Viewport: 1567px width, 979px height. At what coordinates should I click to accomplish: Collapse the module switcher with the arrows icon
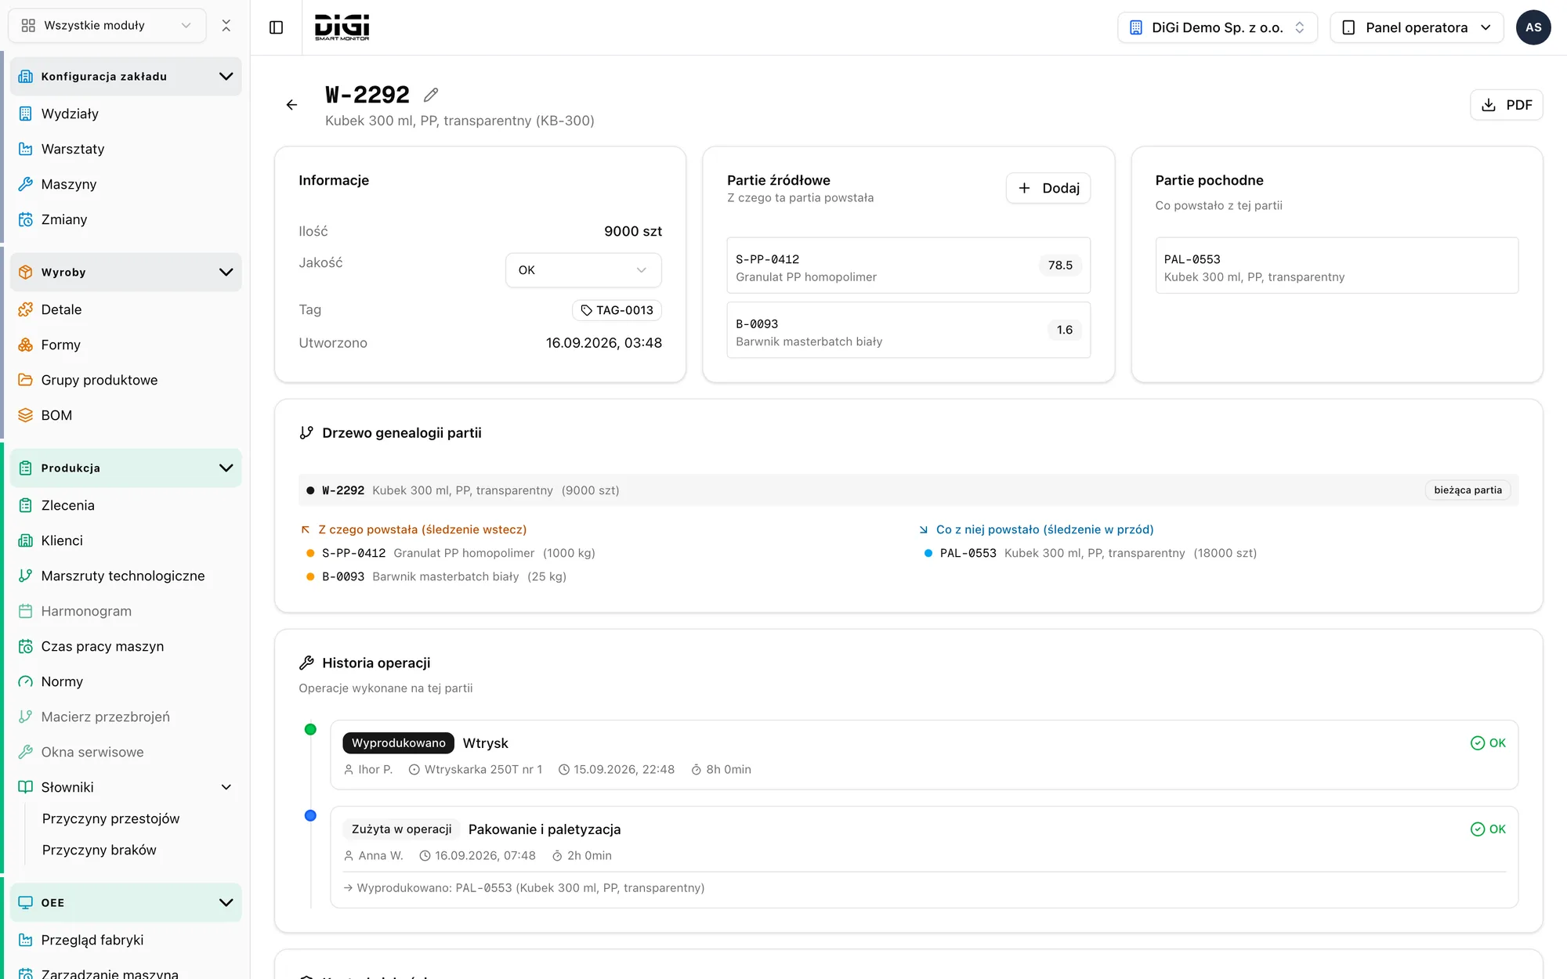click(x=226, y=26)
